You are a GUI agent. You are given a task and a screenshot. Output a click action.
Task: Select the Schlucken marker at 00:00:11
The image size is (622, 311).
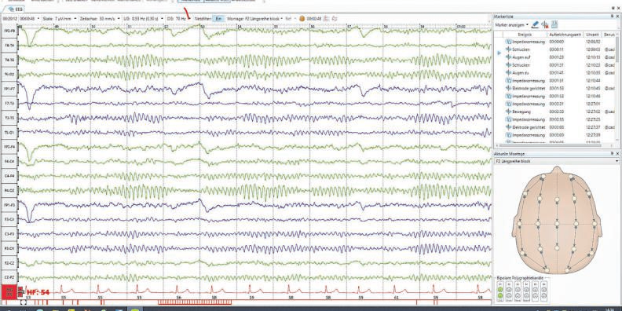555,49
